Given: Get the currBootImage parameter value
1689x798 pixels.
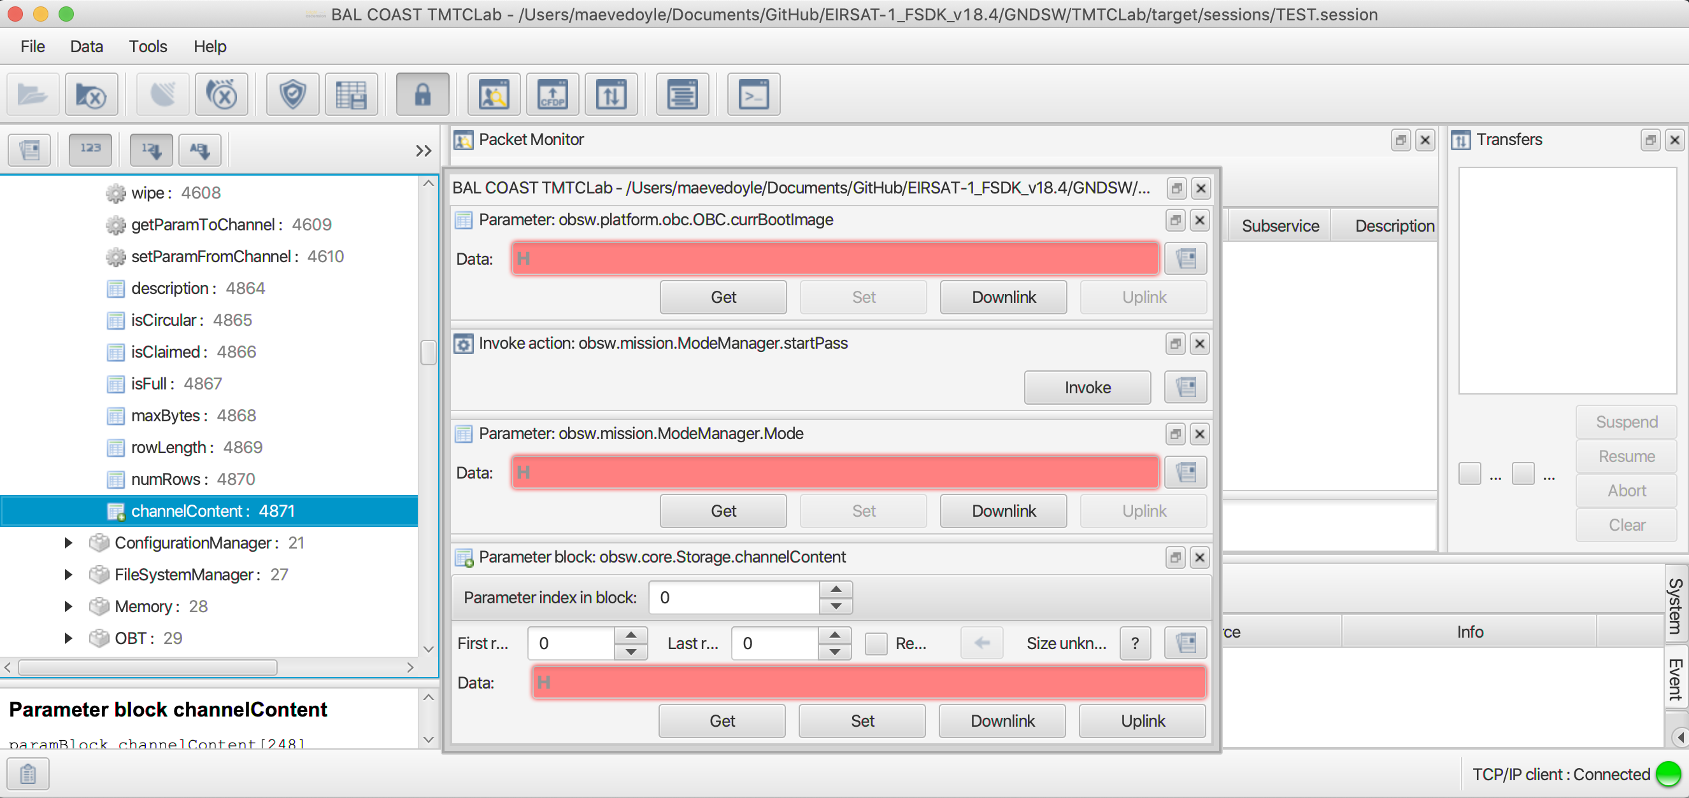Looking at the screenshot, I should [x=723, y=297].
